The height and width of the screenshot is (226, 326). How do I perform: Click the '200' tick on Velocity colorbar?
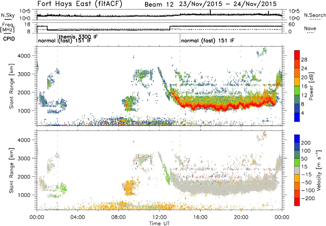[x=306, y=143]
